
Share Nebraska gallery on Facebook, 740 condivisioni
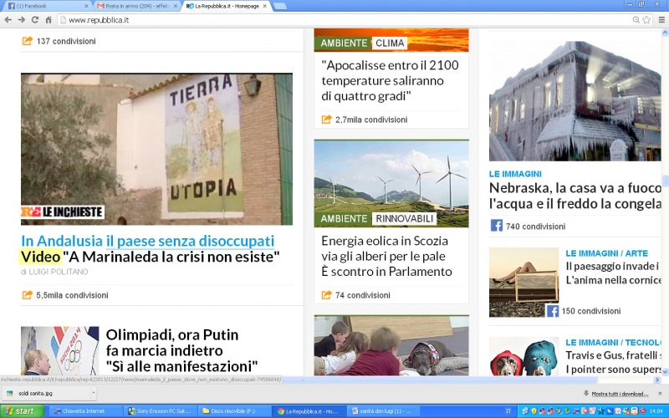(529, 226)
